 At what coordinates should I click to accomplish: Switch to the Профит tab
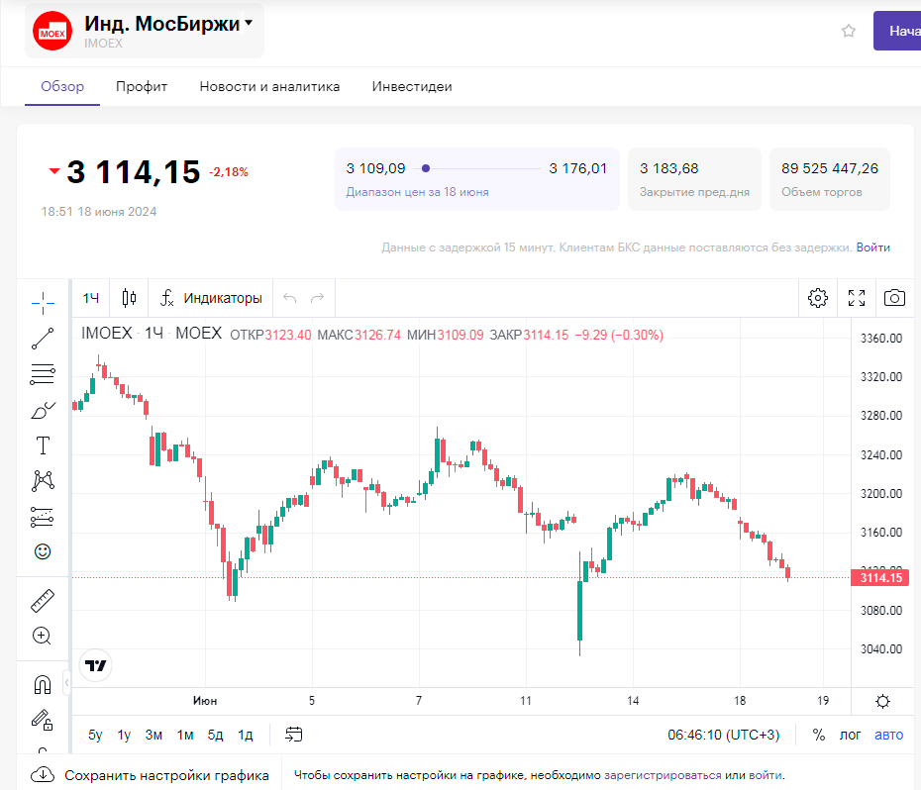click(142, 86)
